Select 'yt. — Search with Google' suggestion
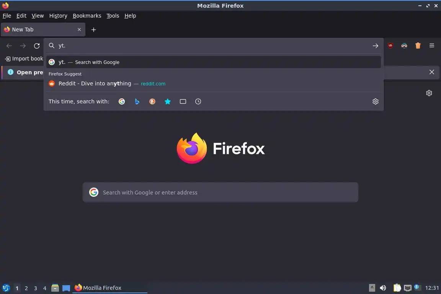Screen dimensions: 441x294 [214, 62]
